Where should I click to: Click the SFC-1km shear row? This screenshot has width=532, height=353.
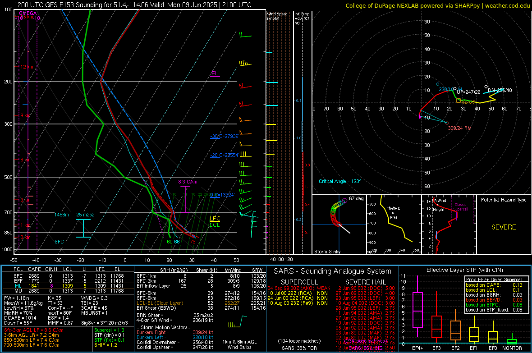(x=201, y=276)
